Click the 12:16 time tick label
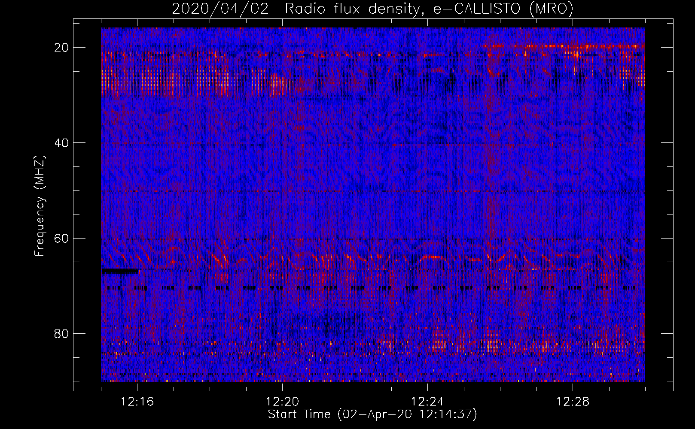Viewport: 695px width, 429px height. click(x=137, y=402)
